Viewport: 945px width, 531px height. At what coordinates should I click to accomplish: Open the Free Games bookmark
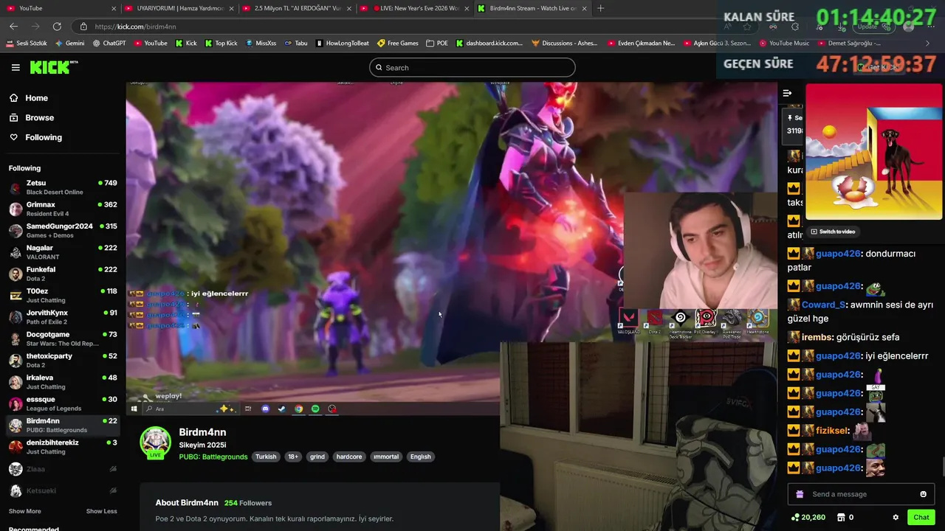coord(398,44)
